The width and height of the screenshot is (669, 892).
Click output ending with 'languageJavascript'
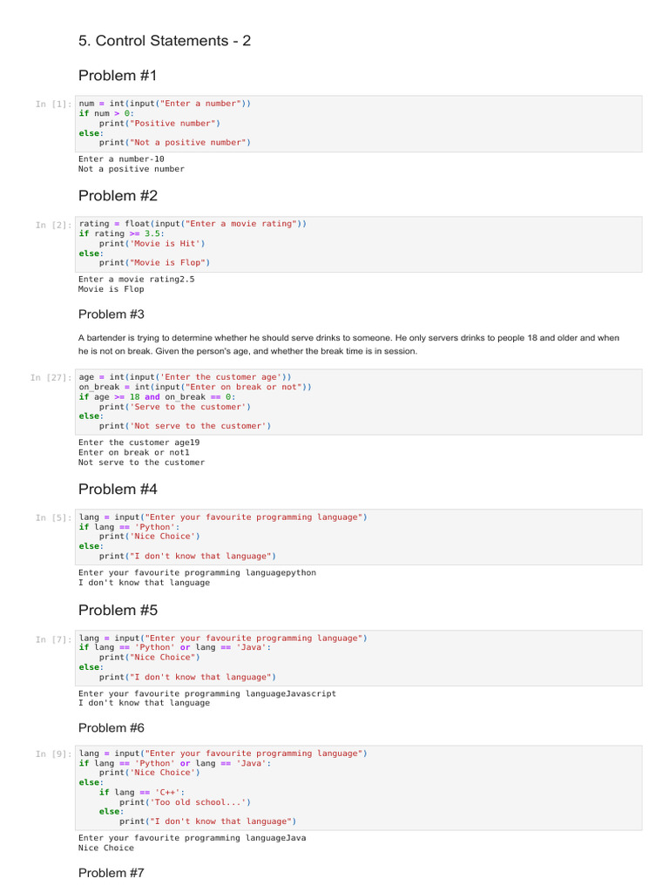coord(207,694)
